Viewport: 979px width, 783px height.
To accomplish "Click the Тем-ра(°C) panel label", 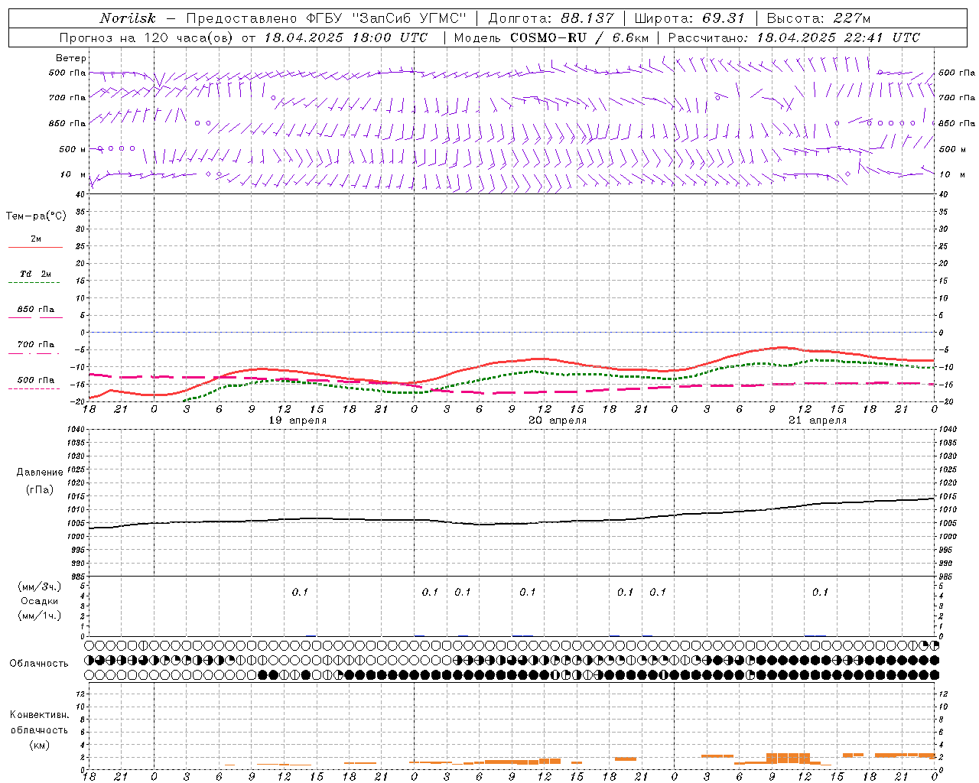I will (x=36, y=216).
